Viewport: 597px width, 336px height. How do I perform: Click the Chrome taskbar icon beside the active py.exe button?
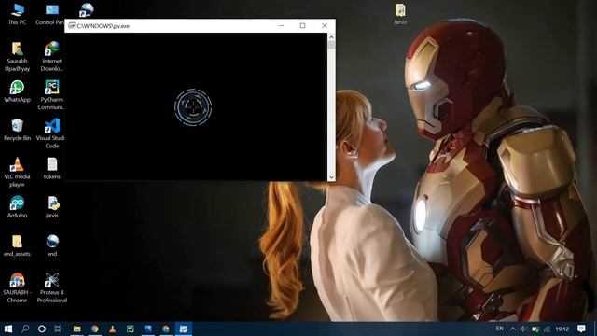pos(166,329)
